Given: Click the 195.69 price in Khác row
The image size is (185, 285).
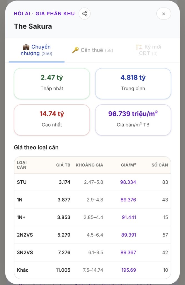Looking at the screenshot, I should point(129,270).
